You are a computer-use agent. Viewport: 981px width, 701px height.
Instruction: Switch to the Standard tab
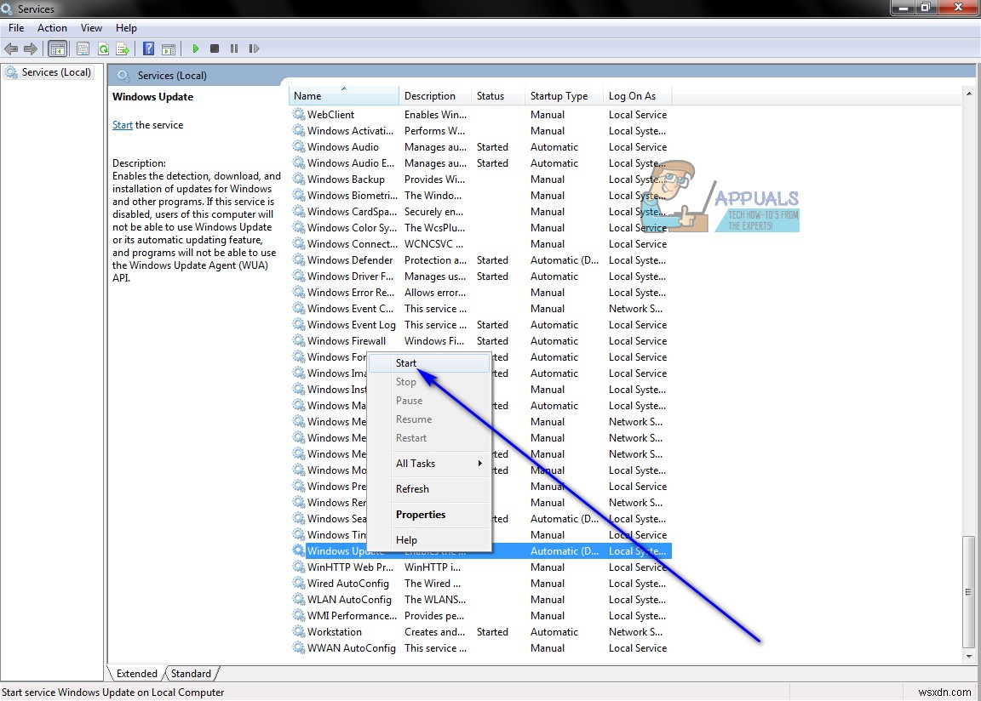(x=191, y=673)
